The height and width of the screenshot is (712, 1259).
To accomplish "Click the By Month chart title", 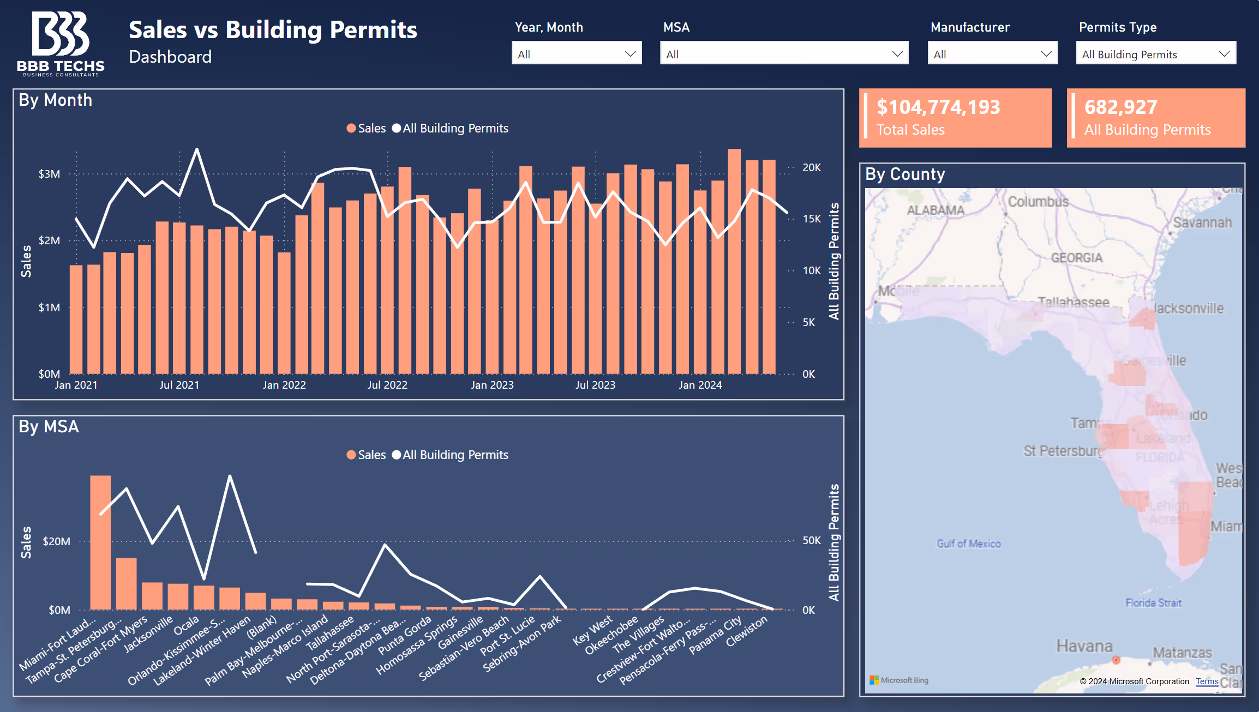I will coord(55,100).
